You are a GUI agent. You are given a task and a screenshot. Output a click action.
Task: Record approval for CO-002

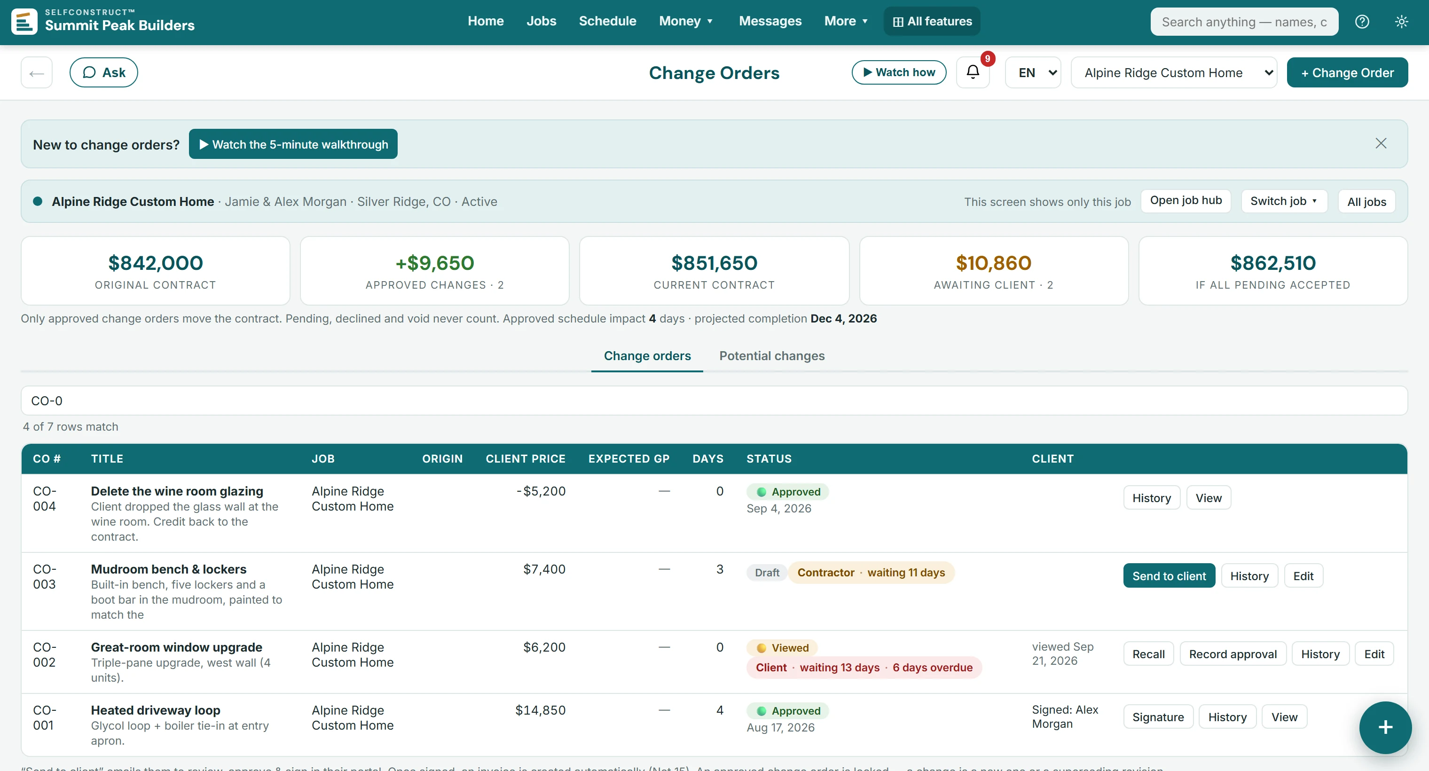pyautogui.click(x=1233, y=654)
